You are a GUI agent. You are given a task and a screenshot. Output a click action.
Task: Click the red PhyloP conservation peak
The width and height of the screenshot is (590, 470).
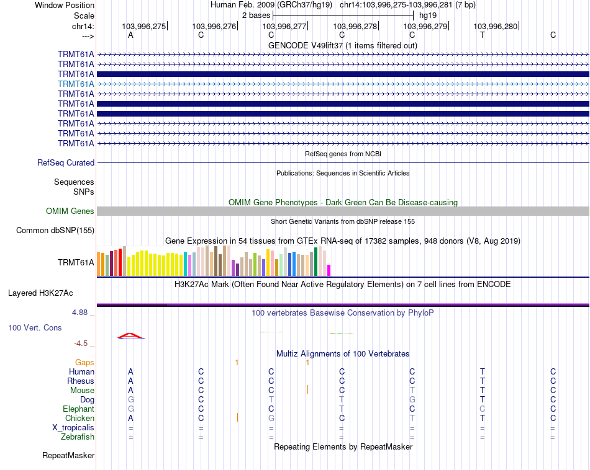130,335
